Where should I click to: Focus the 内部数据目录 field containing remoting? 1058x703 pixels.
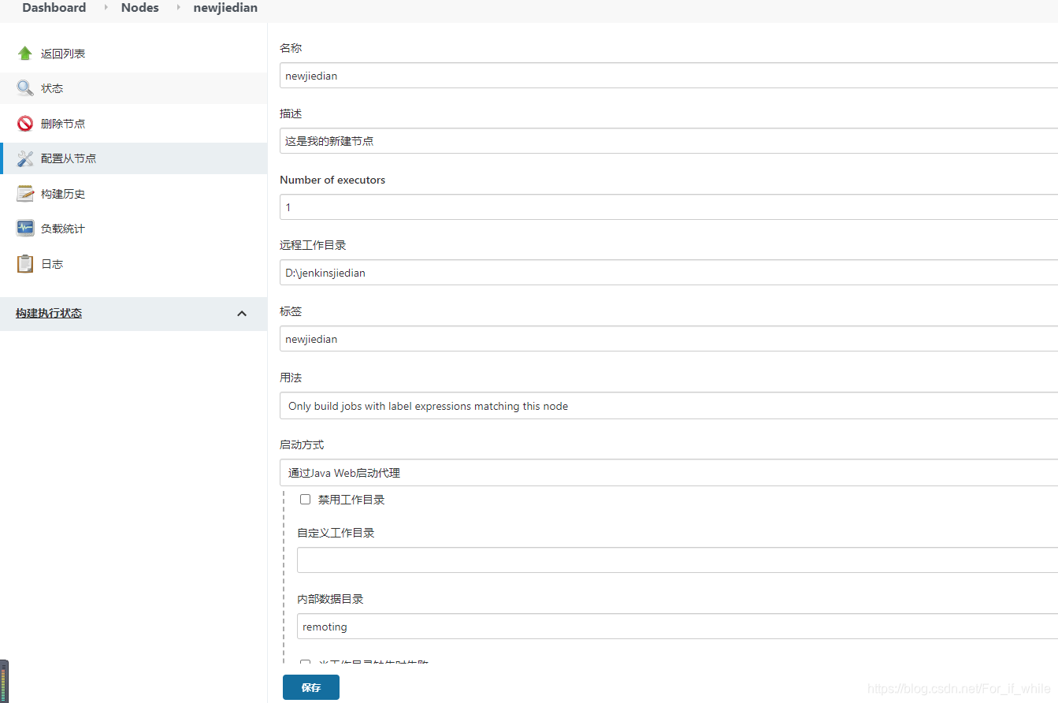677,627
